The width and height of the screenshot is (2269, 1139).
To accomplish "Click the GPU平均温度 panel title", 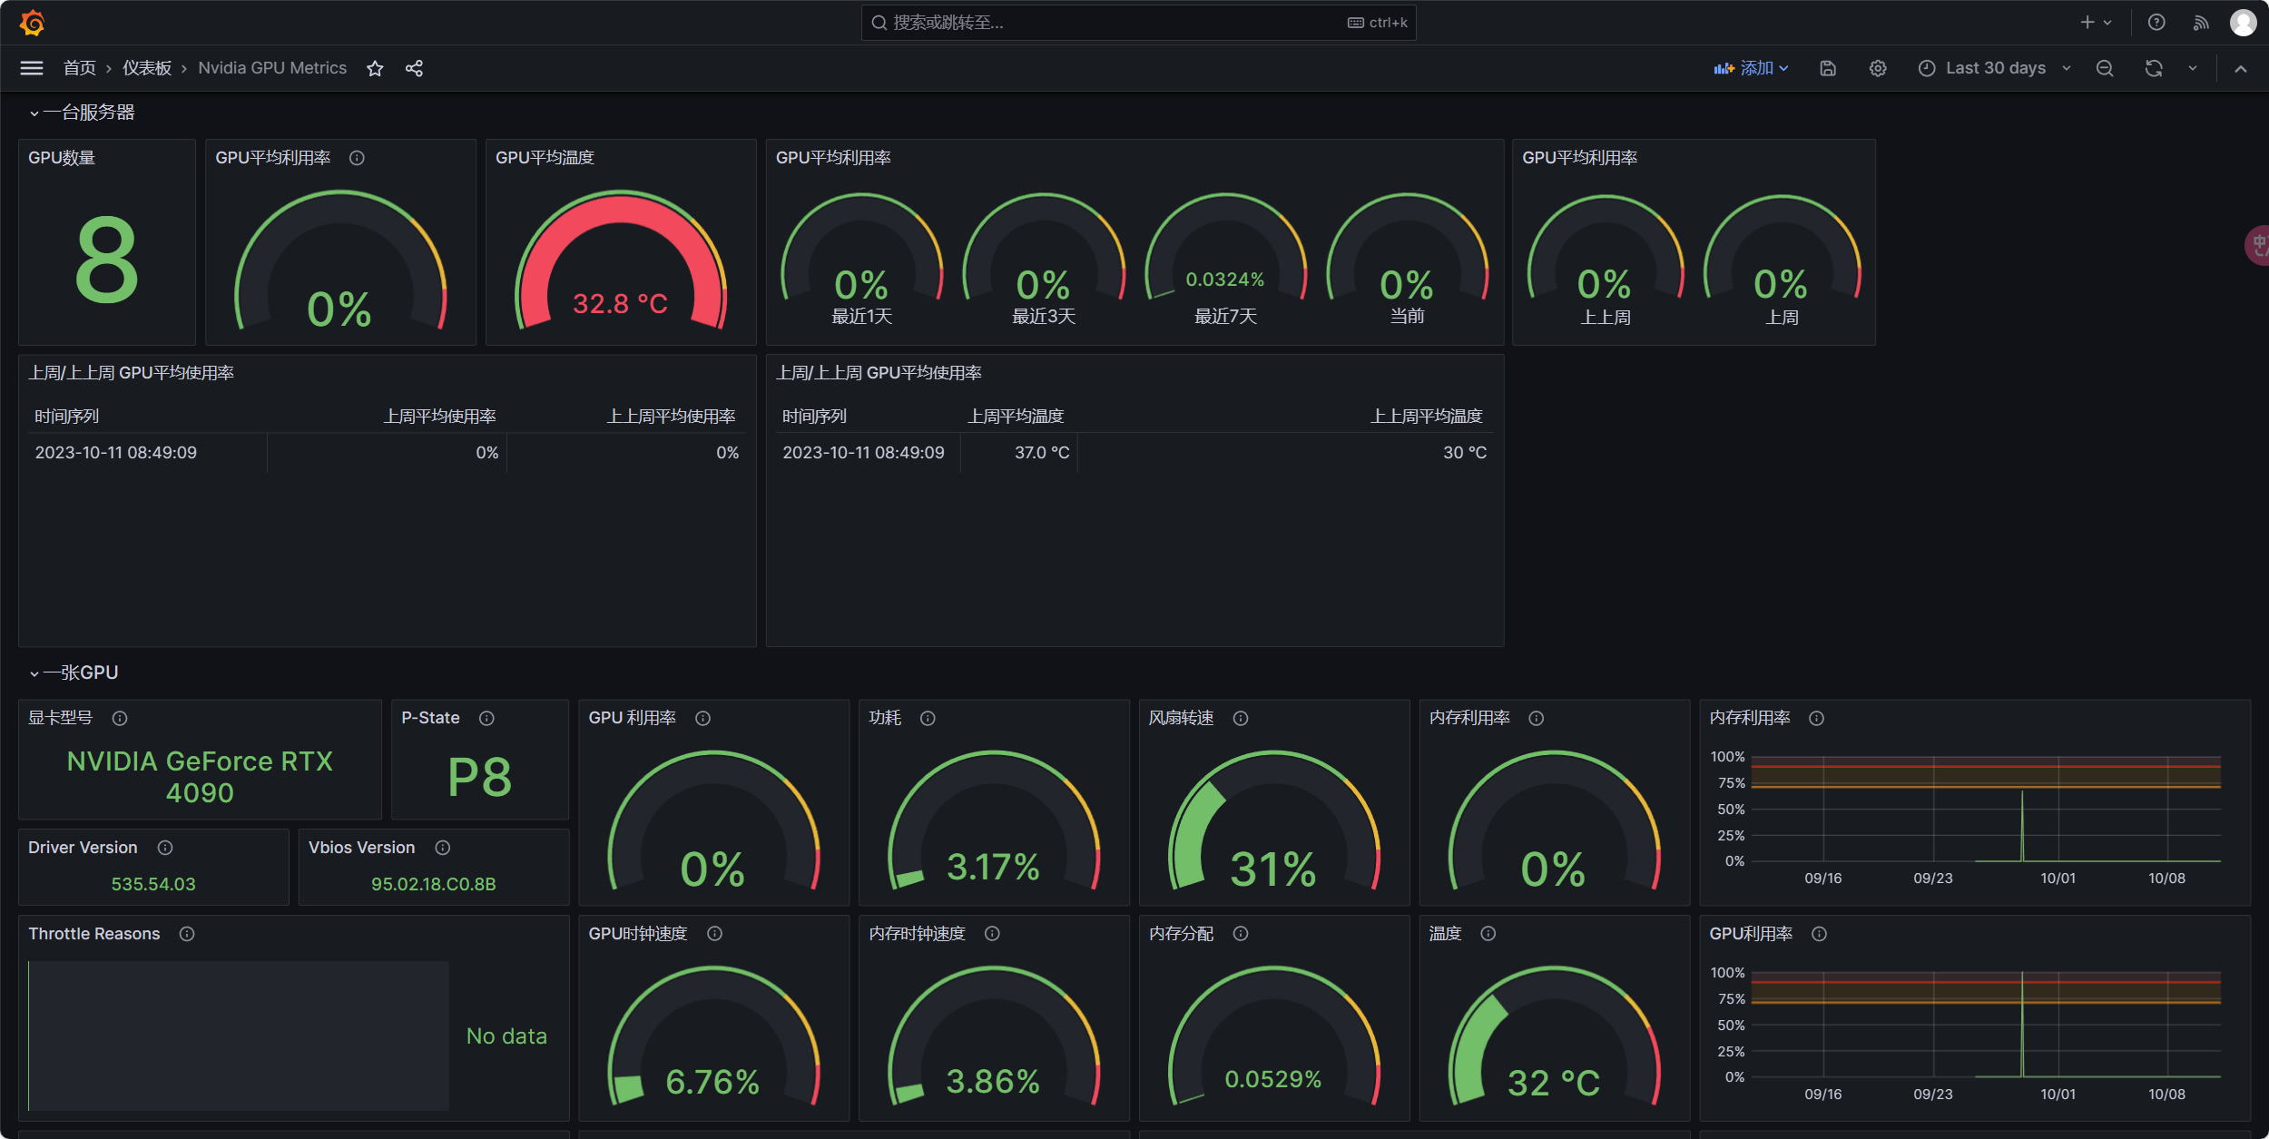I will coord(545,158).
